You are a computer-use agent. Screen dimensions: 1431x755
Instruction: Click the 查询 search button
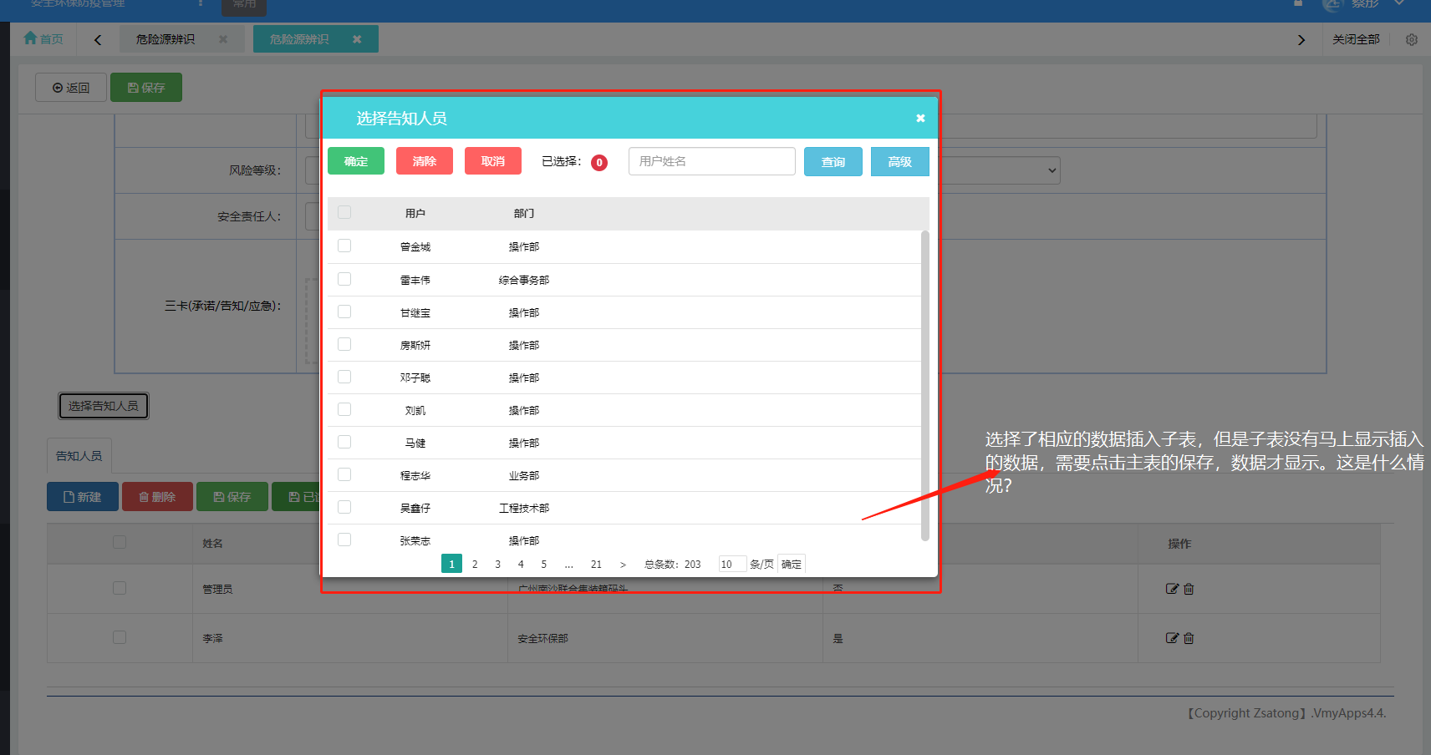point(833,161)
